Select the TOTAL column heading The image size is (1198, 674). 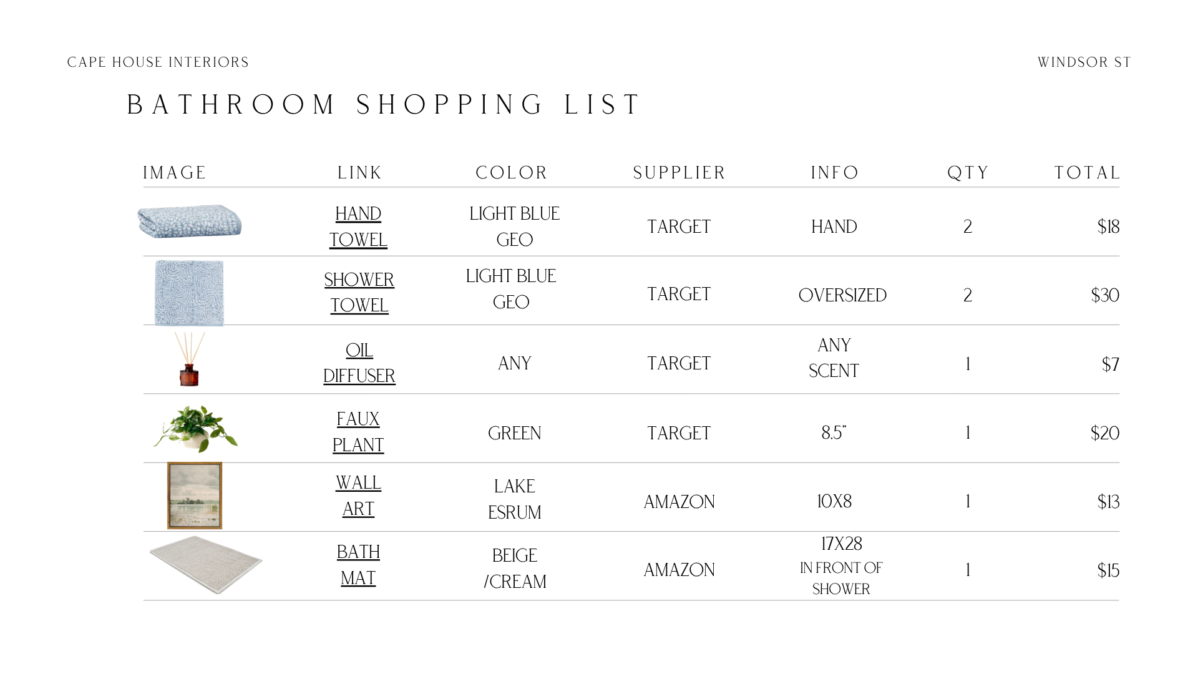[1087, 173]
